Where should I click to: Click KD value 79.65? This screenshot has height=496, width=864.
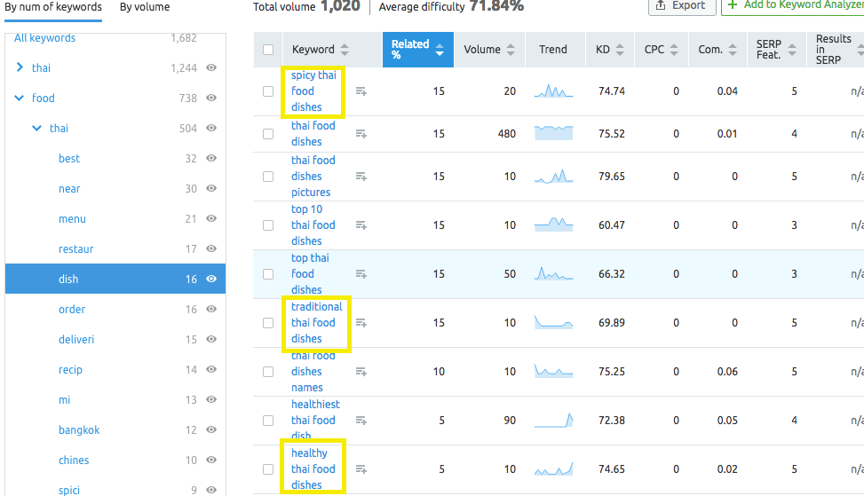click(612, 177)
